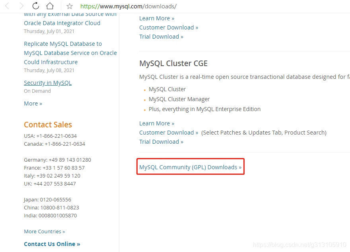
Task: Open the browser home page
Action: click(x=49, y=6)
